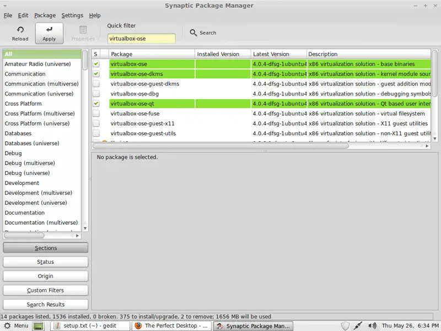Uncheck the virtualbox-ose-dkms checkbox

(96, 74)
